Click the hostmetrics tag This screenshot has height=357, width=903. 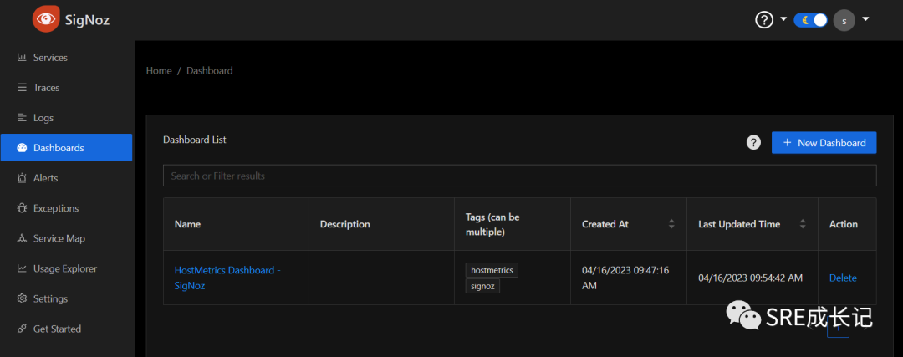492,270
